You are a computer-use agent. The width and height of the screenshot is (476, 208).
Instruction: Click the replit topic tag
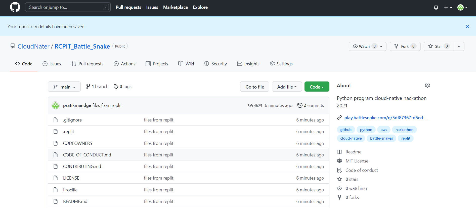[406, 138]
